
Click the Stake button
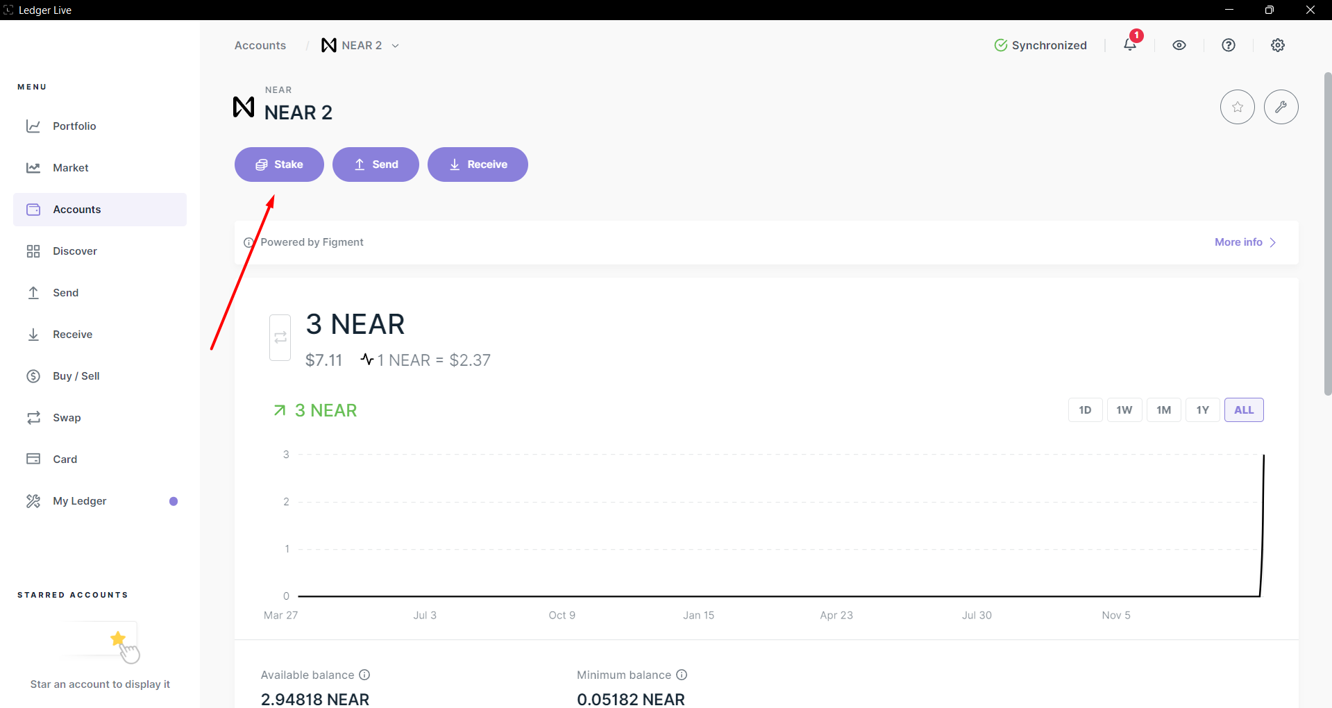(279, 165)
